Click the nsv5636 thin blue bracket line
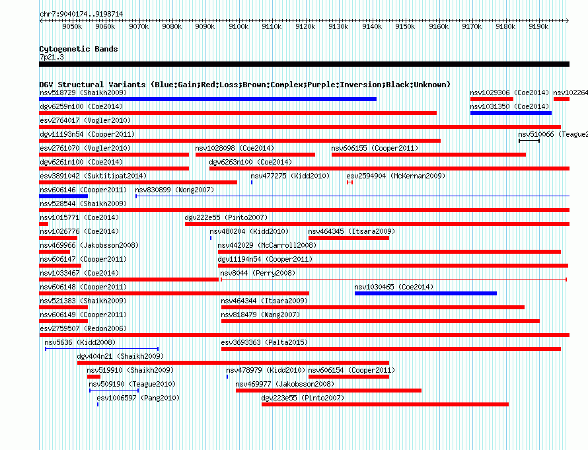588x450 pixels. click(102, 349)
